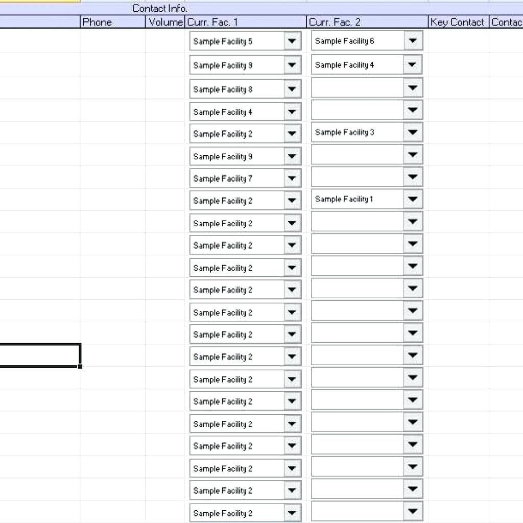523x523 pixels.
Task: Open Sample Facility 4 dropdown in Curr. Fac. 2
Action: [413, 65]
